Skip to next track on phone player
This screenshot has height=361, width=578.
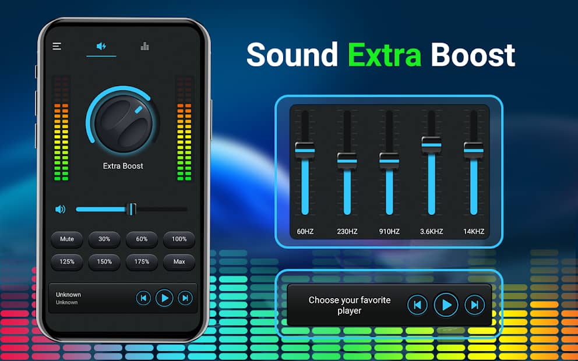pyautogui.click(x=185, y=298)
